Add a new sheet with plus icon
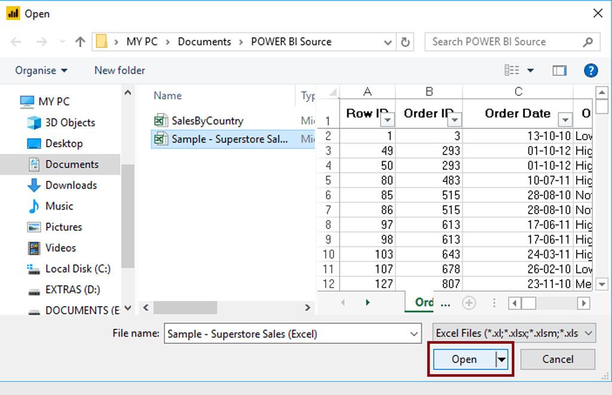The width and height of the screenshot is (612, 395). pyautogui.click(x=469, y=303)
